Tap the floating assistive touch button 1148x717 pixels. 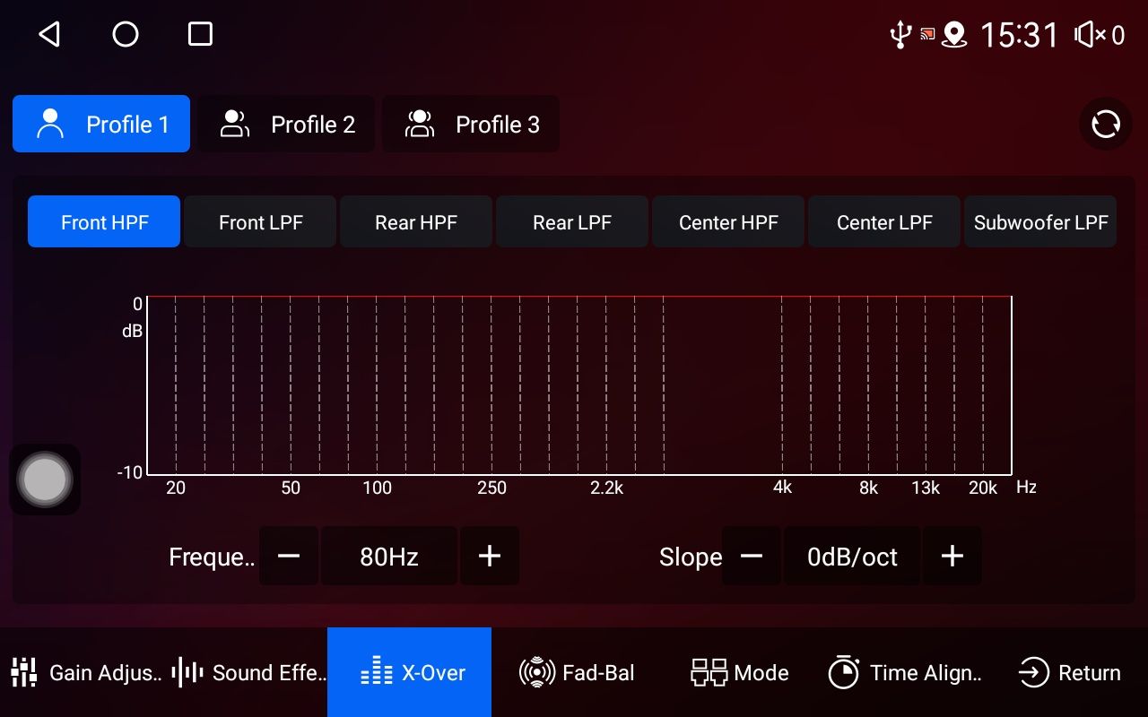45,479
